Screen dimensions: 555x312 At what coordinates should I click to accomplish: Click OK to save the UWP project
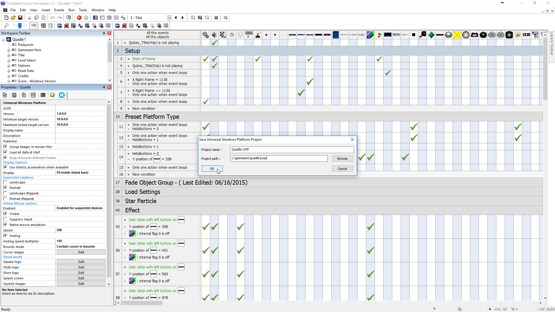pos(212,168)
